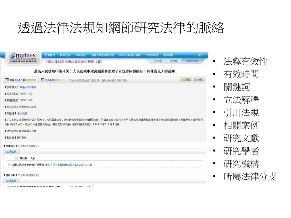Click the 时效性 value 现行有效
Image resolution: width=291 pixels, height=218 pixels.
(x=22, y=138)
